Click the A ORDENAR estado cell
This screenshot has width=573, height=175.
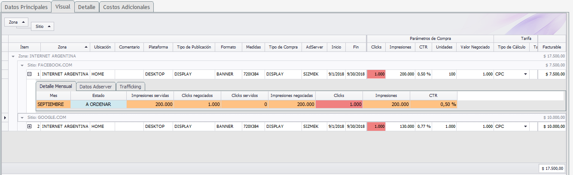[x=98, y=104]
